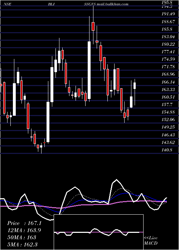179x250 pixels.
Task: Click the Price : 167.1 readout
Action: coord(24,223)
